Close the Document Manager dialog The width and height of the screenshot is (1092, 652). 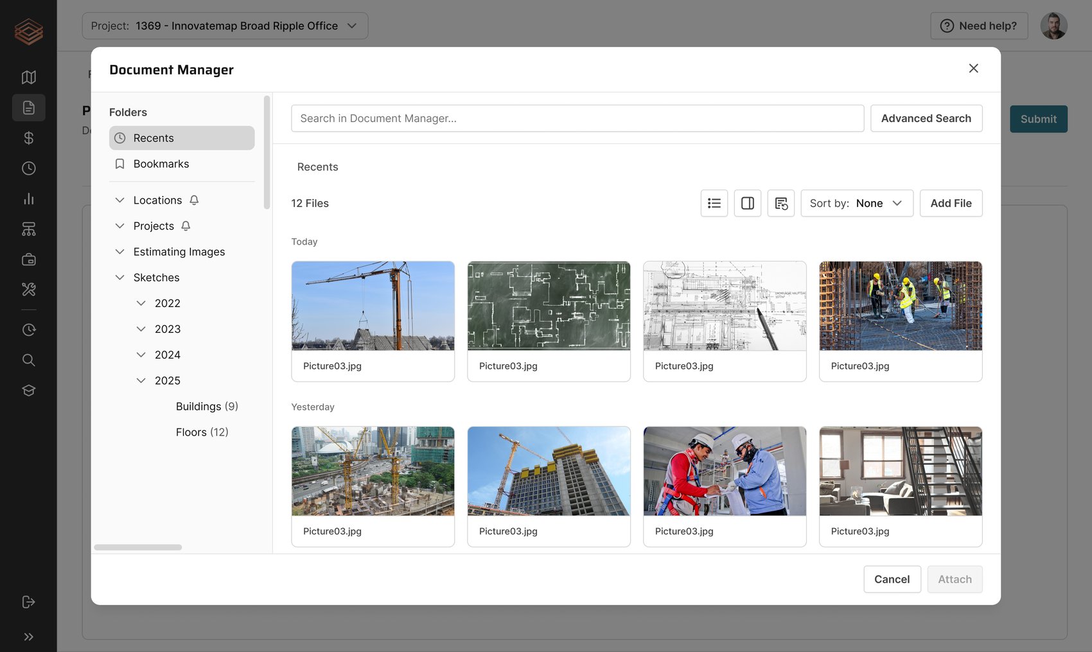[x=973, y=69]
